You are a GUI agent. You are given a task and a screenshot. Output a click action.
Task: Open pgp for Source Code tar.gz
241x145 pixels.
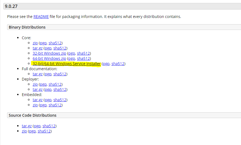click(37, 126)
